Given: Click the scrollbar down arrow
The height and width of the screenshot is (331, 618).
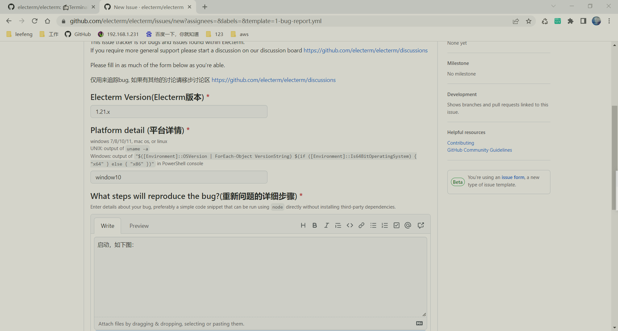Looking at the screenshot, I should click(614, 327).
